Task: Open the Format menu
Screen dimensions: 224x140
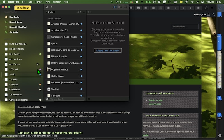Action: pyautogui.click(x=39, y=2)
